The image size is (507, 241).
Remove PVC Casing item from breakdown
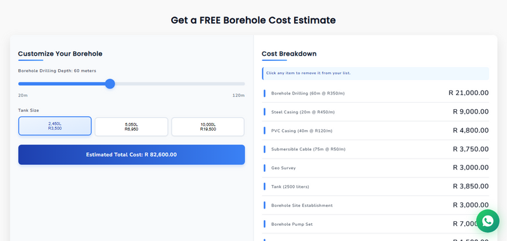click(375, 131)
